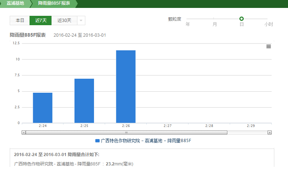Set granularity to 小时
Screen dimensions: 288x173
click(x=268, y=24)
